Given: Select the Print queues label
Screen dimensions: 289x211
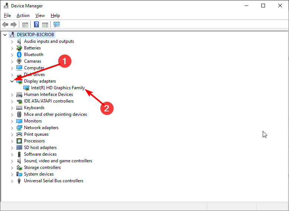Looking at the screenshot, I should tap(36, 134).
